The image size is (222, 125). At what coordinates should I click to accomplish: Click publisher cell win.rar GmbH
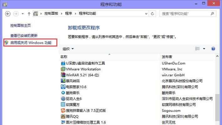[x=173, y=75]
